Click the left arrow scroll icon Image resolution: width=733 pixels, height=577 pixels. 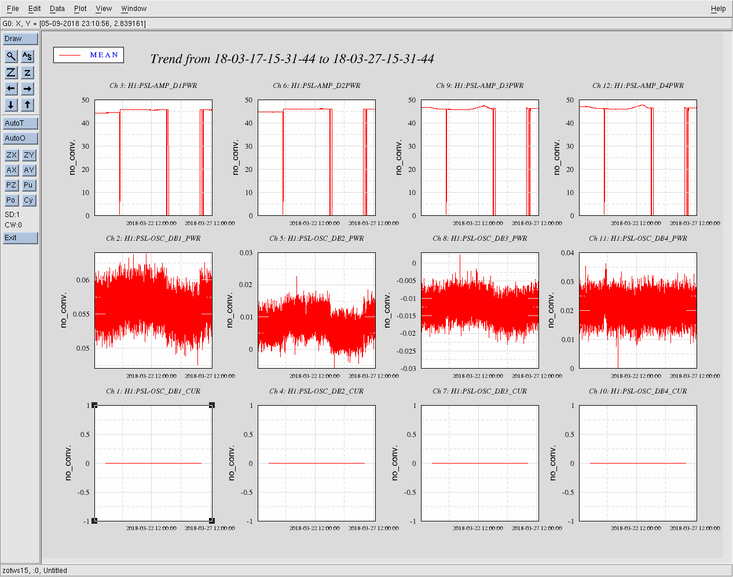[x=11, y=89]
